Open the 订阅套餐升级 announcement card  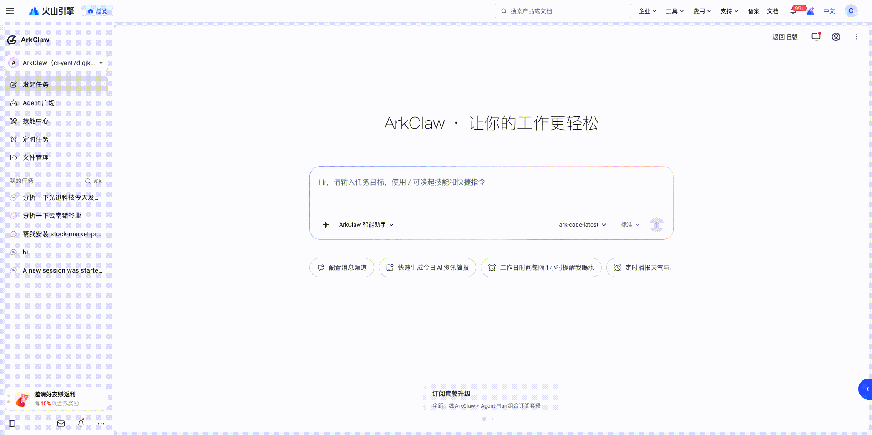tap(492, 399)
